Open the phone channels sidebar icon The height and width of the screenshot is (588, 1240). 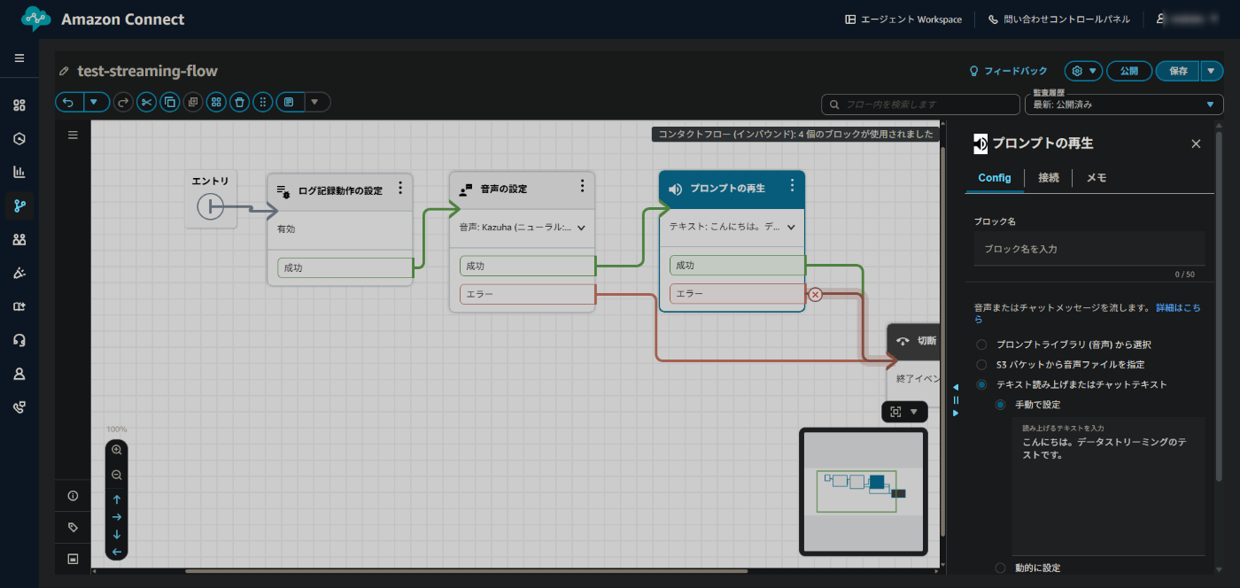click(19, 407)
